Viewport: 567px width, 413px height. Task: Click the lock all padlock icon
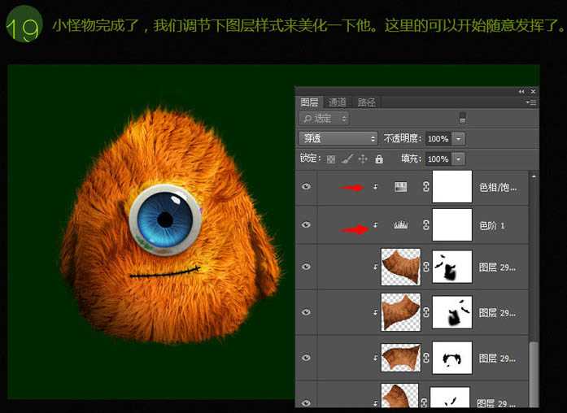point(377,159)
